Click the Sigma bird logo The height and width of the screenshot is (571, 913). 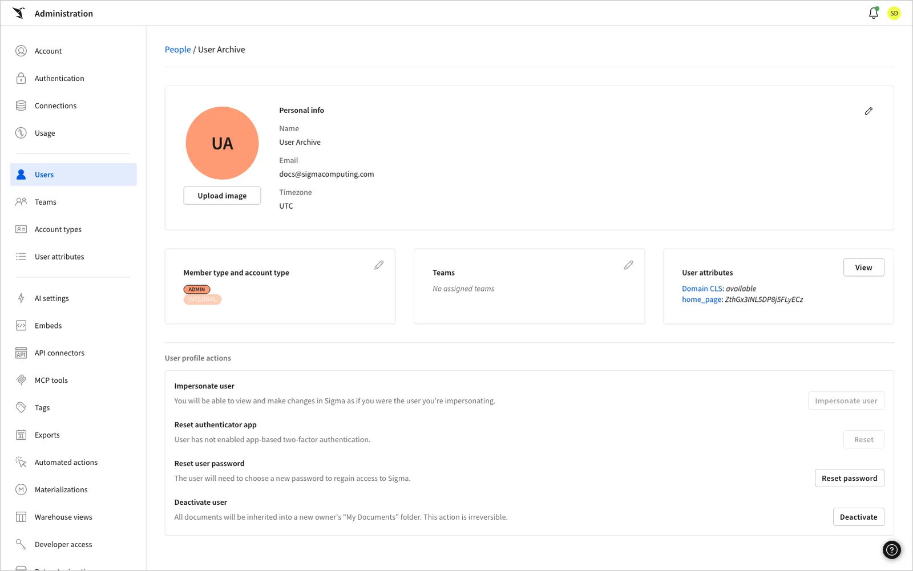[19, 13]
